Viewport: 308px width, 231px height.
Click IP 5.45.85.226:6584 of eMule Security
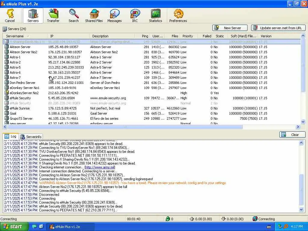click(61, 98)
